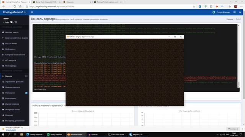Viewport: 245px width, 137px height.
Task: Bookmark page with star icon
Action: pyautogui.click(x=194, y=6)
